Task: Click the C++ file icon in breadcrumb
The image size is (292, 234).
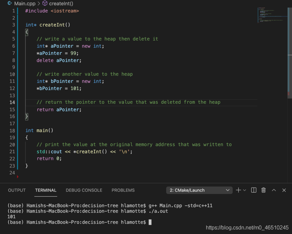Action: pyautogui.click(x=10, y=4)
